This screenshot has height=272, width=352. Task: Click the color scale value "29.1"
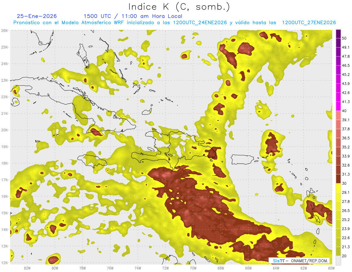(346, 192)
